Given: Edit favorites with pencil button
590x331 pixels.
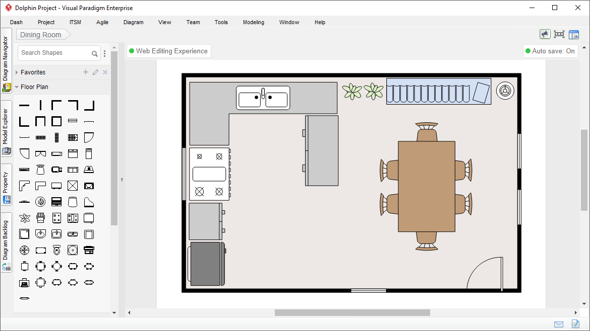Looking at the screenshot, I should tap(96, 72).
